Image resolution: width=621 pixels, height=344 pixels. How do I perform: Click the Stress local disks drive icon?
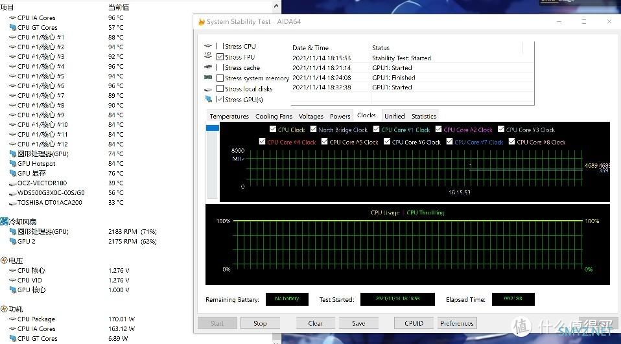point(208,89)
